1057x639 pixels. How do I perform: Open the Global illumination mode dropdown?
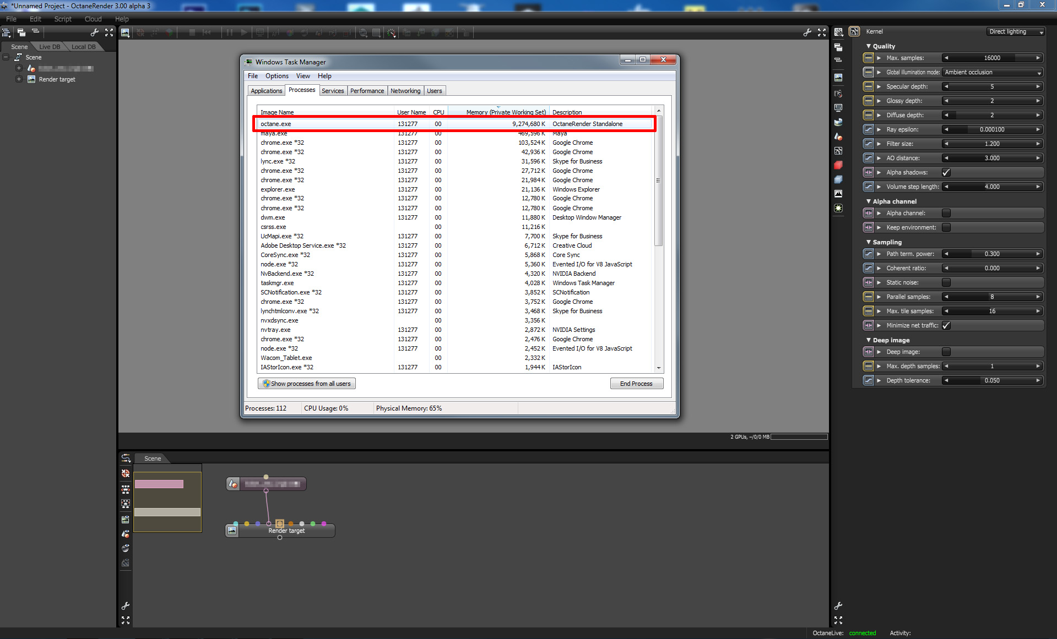point(993,72)
